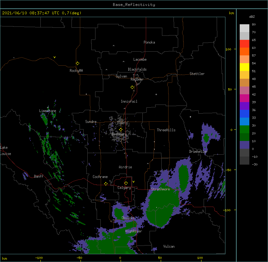
Task: Select the 39 dBZ purple color swatch
Action: [x=244, y=106]
